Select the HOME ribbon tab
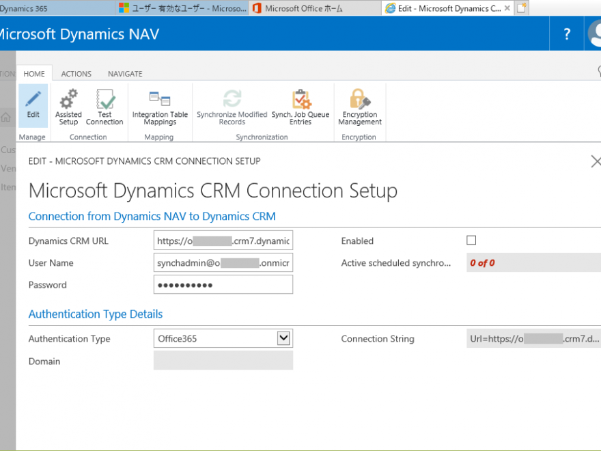 pos(34,74)
